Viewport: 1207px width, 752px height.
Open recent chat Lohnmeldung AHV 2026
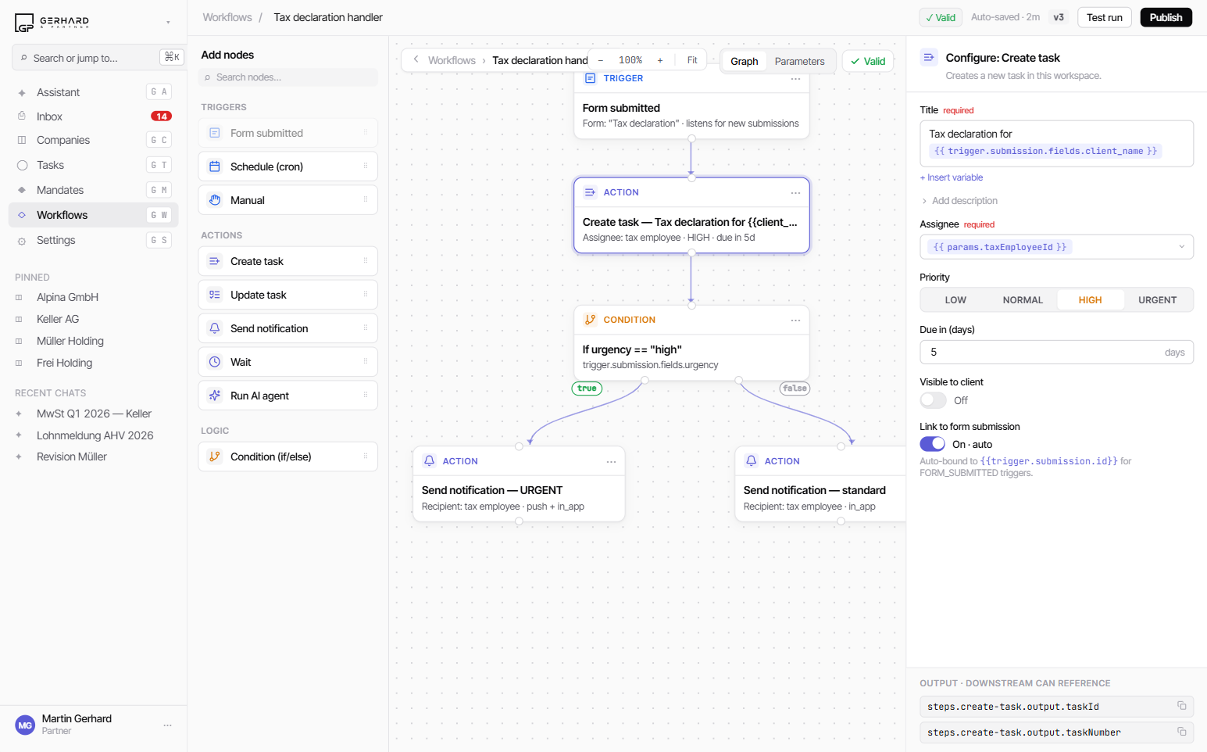94,435
